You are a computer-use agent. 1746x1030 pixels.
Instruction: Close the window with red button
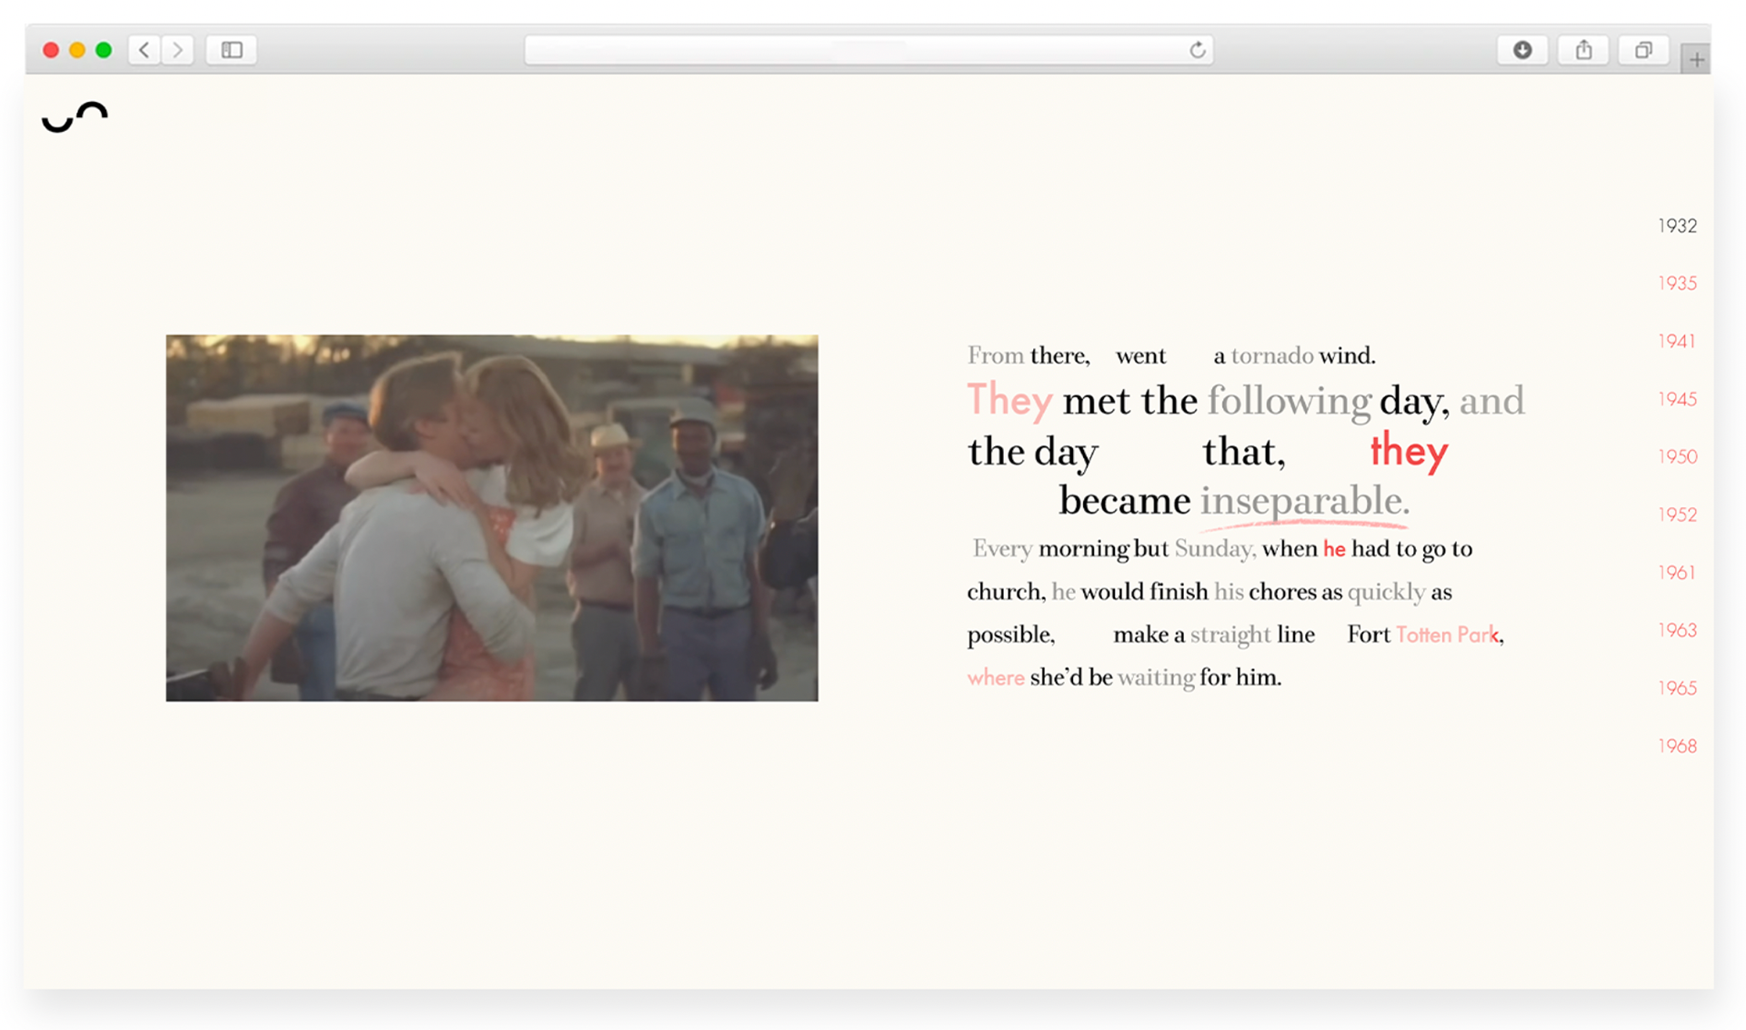coord(51,50)
